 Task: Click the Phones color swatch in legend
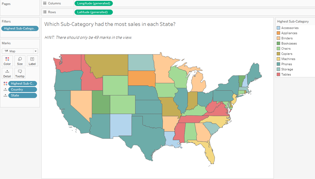pos(278,64)
